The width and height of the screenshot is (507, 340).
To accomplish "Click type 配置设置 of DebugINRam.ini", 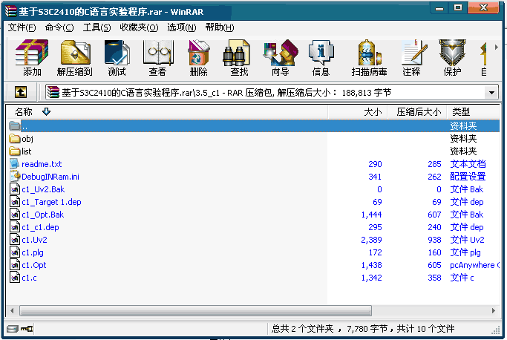I will pyautogui.click(x=468, y=177).
